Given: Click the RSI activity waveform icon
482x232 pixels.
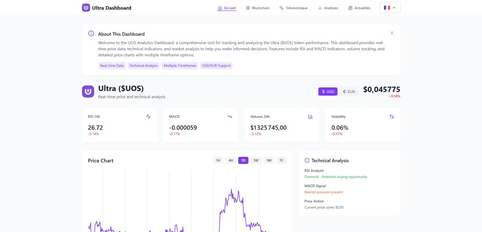Looking at the screenshot, I should (148, 116).
